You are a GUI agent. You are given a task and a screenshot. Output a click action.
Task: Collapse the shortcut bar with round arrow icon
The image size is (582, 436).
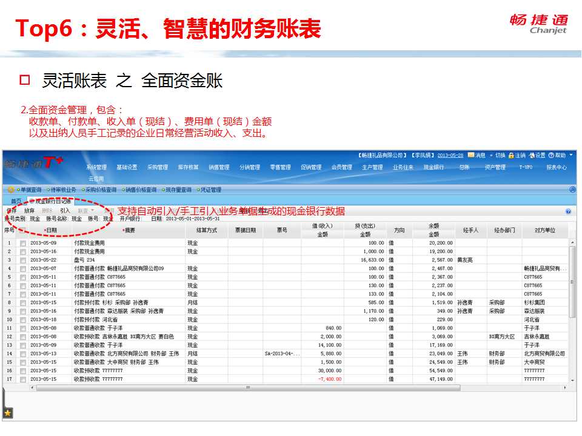click(572, 190)
